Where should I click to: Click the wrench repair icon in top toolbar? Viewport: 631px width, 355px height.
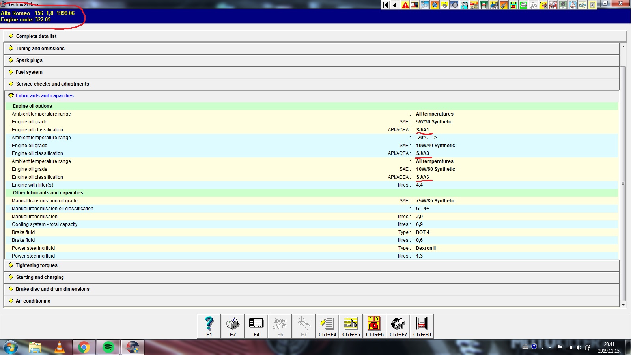pyautogui.click(x=425, y=5)
